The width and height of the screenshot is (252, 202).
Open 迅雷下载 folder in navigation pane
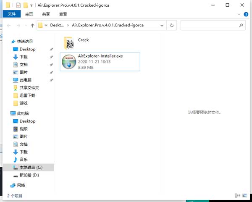(x=27, y=95)
